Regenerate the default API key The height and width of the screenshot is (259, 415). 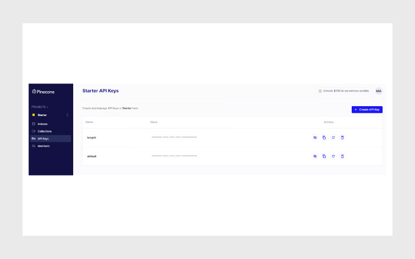(333, 156)
